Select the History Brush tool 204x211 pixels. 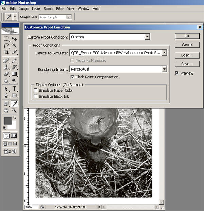click(x=14, y=67)
